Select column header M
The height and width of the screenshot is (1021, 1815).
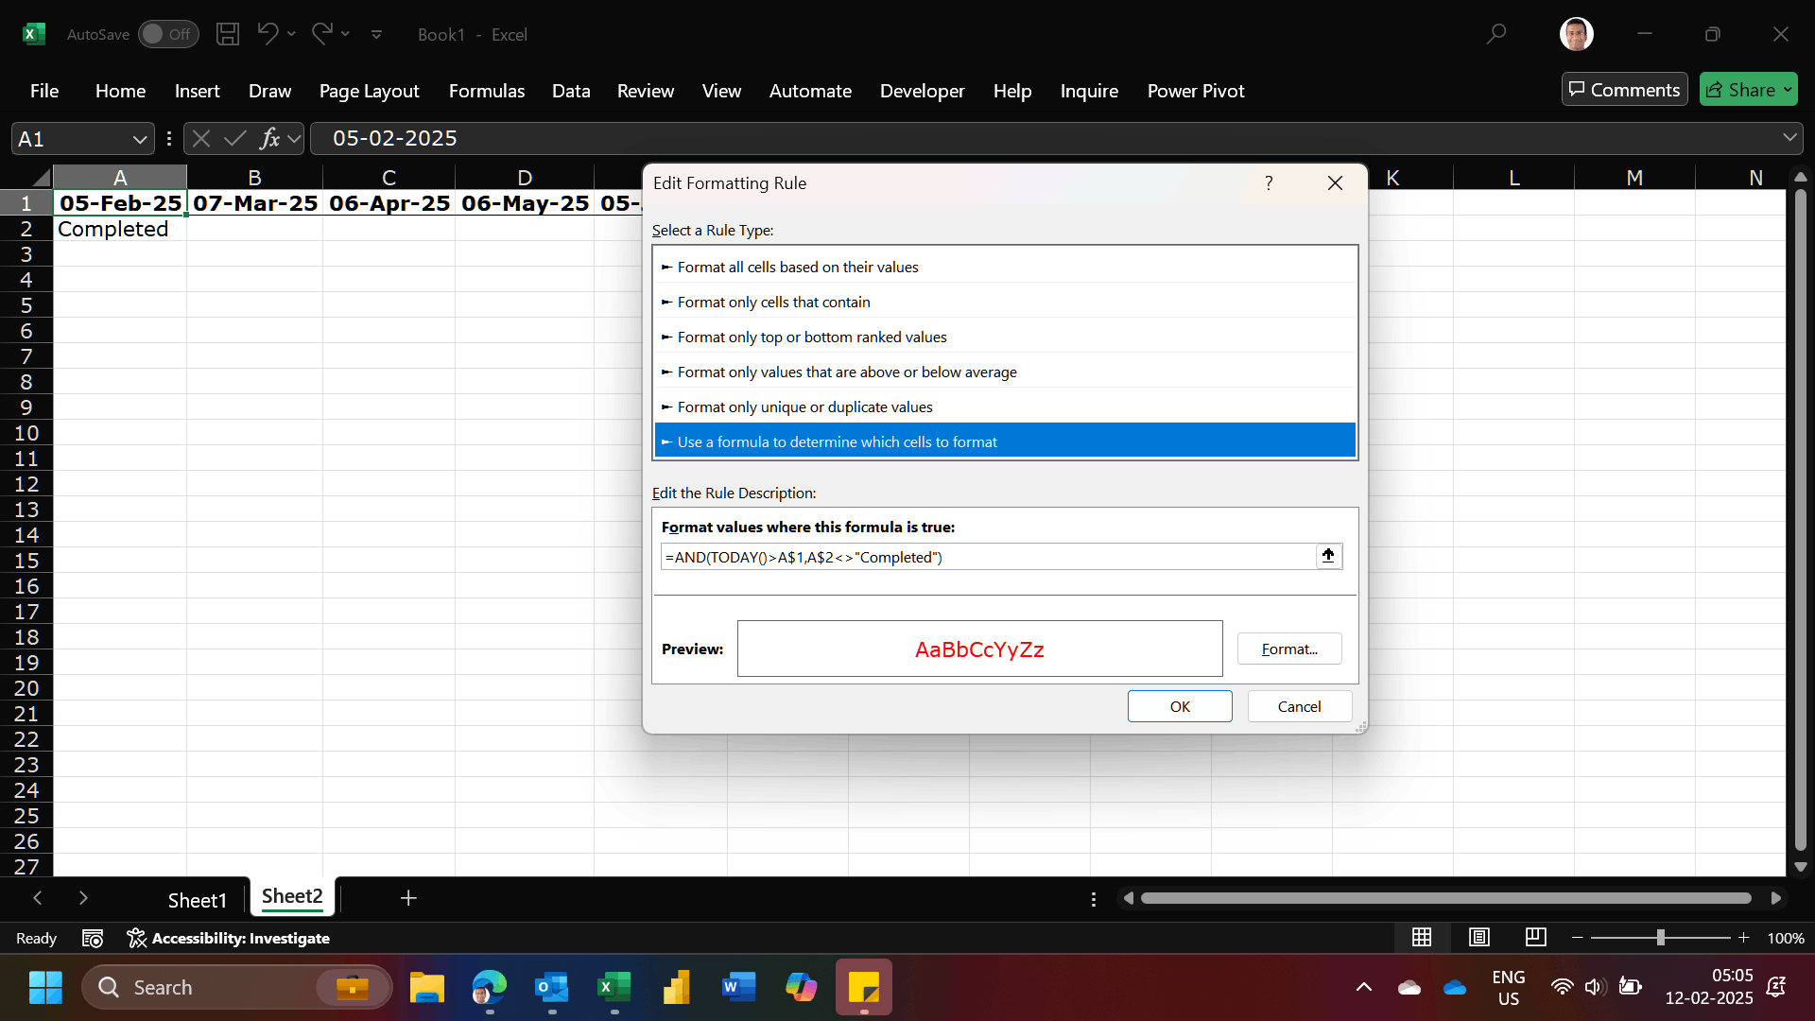[x=1634, y=177]
